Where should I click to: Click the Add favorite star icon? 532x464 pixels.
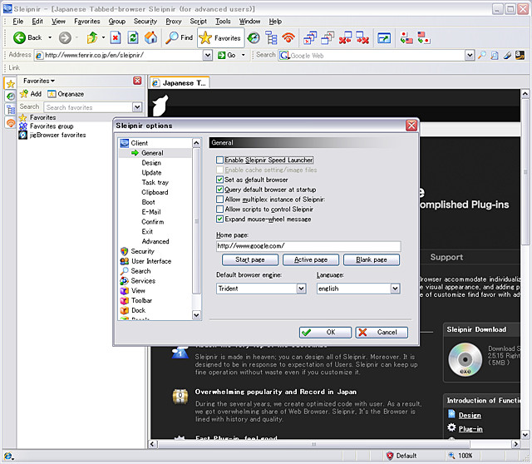point(30,94)
